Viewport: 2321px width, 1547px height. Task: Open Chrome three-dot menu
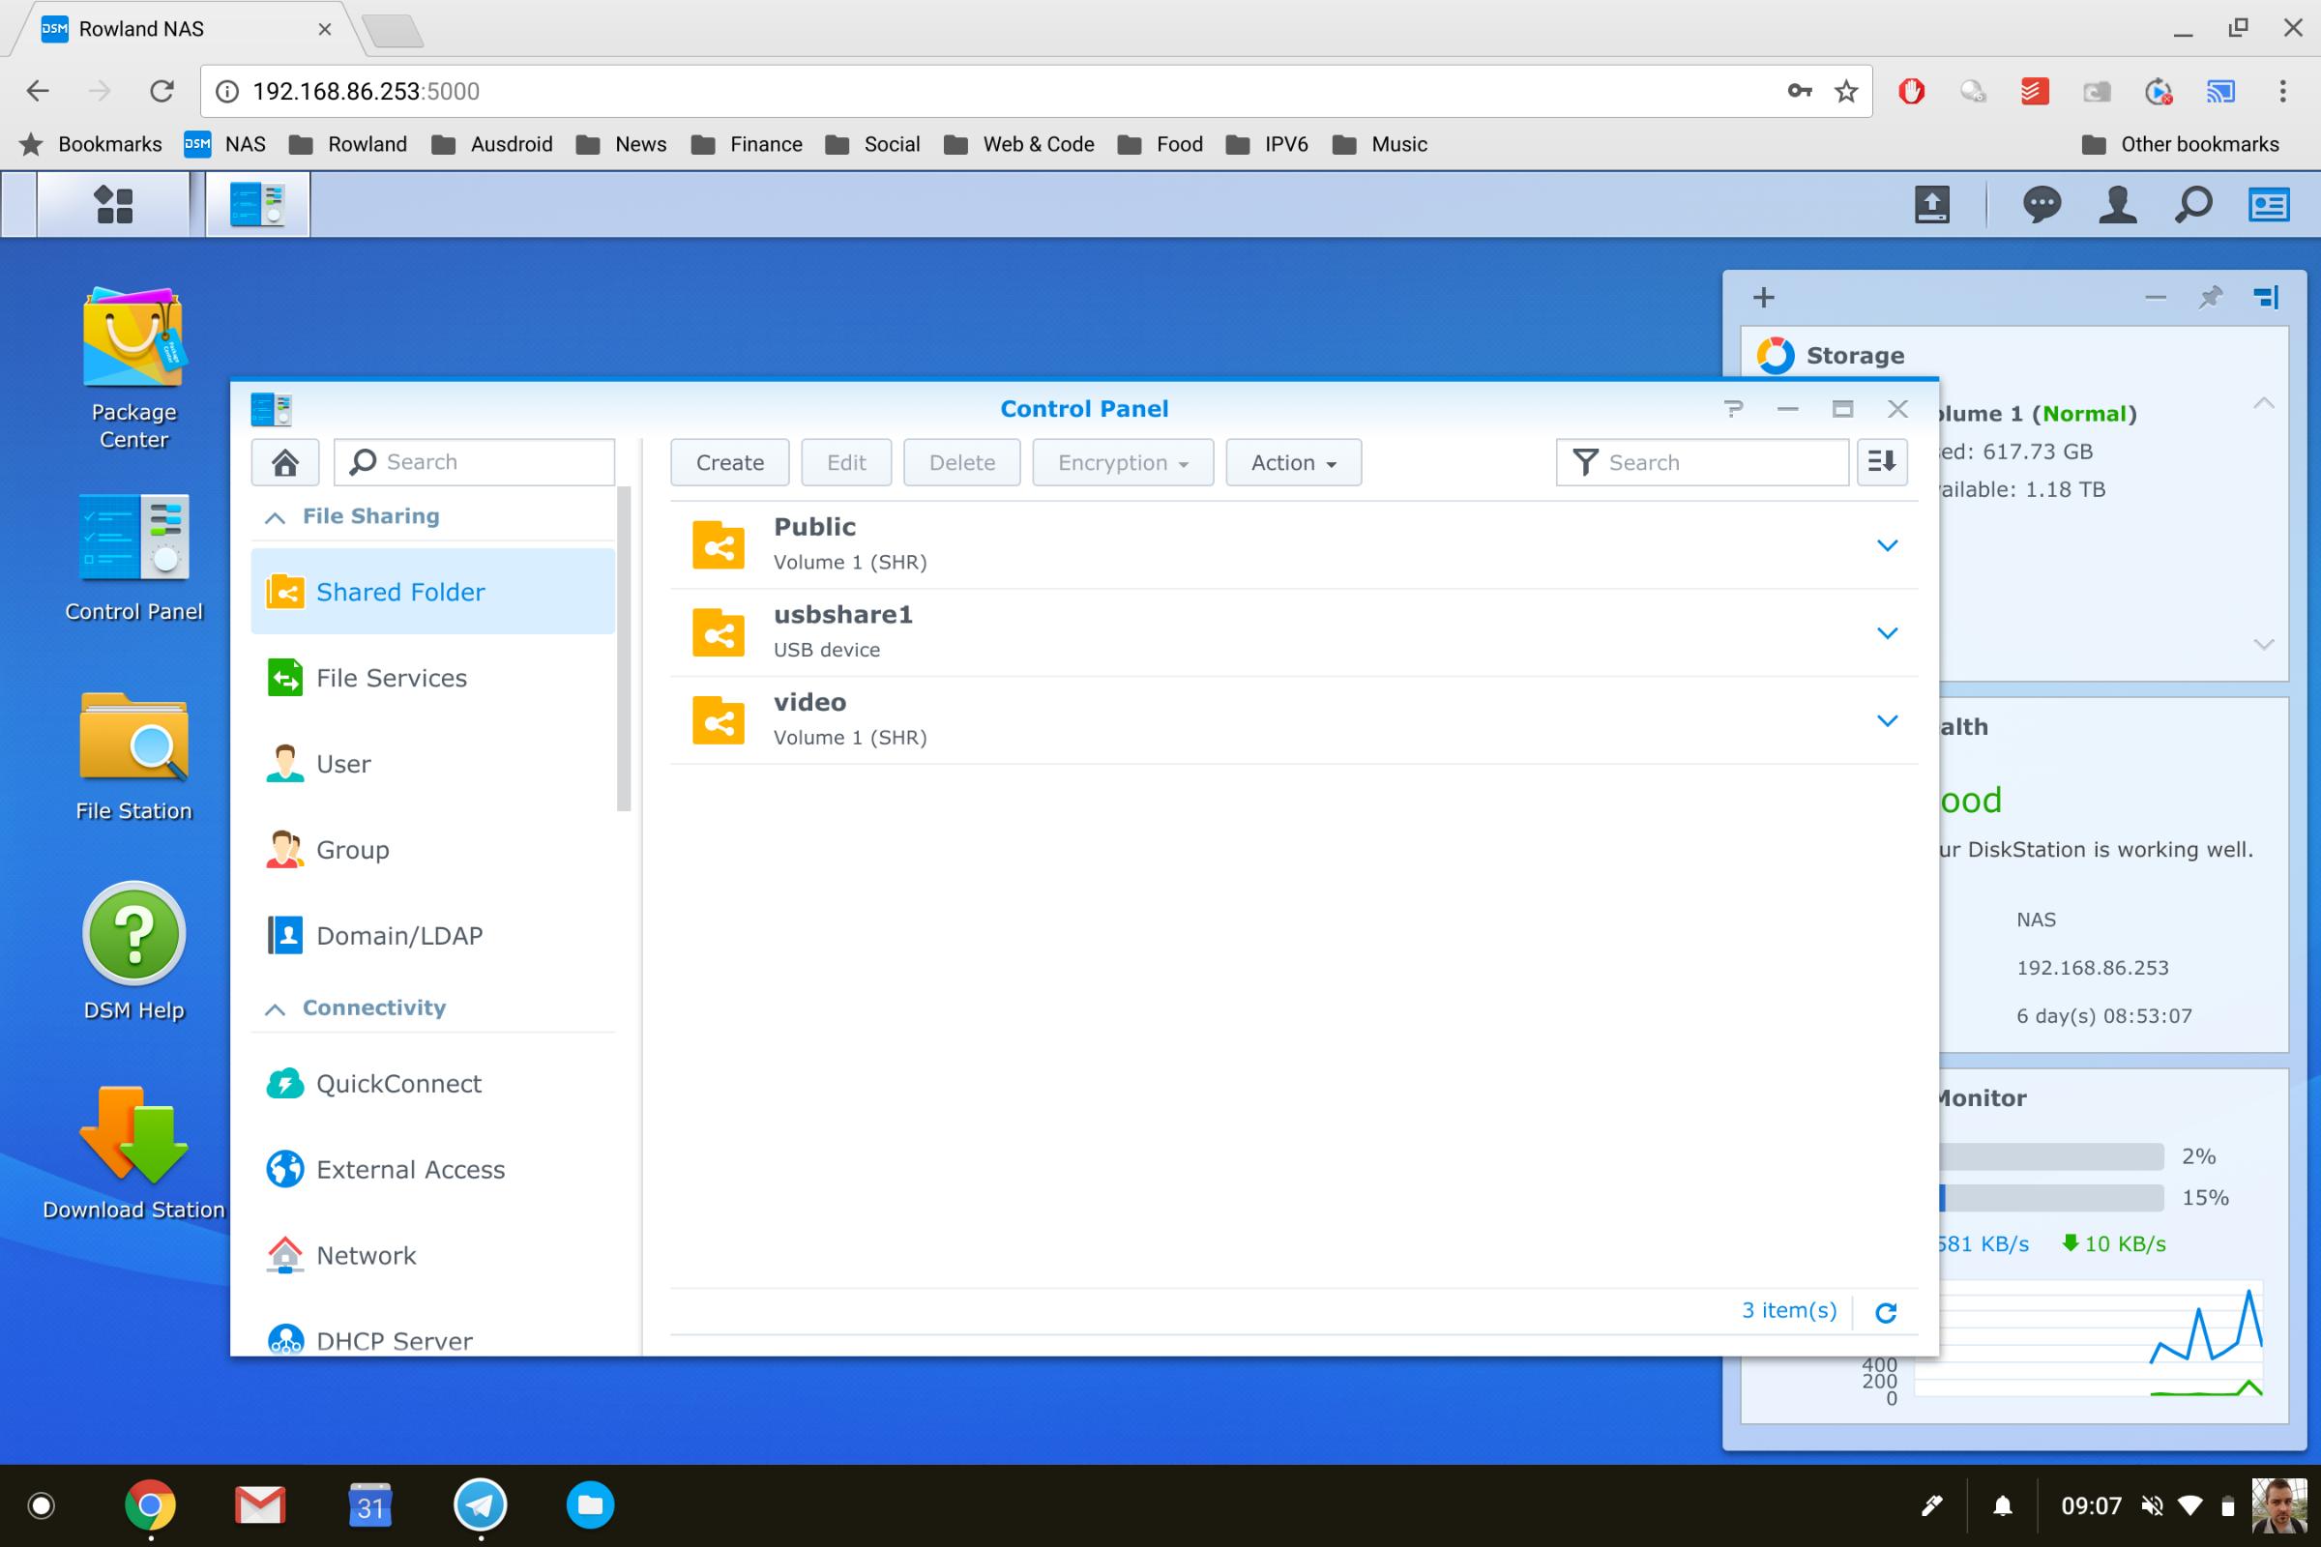click(x=2282, y=92)
